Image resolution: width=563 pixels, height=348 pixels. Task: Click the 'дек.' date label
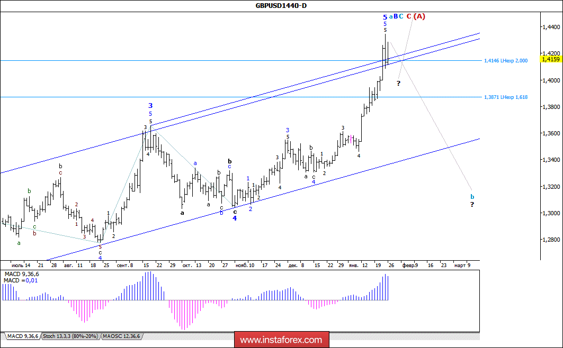[x=293, y=265]
